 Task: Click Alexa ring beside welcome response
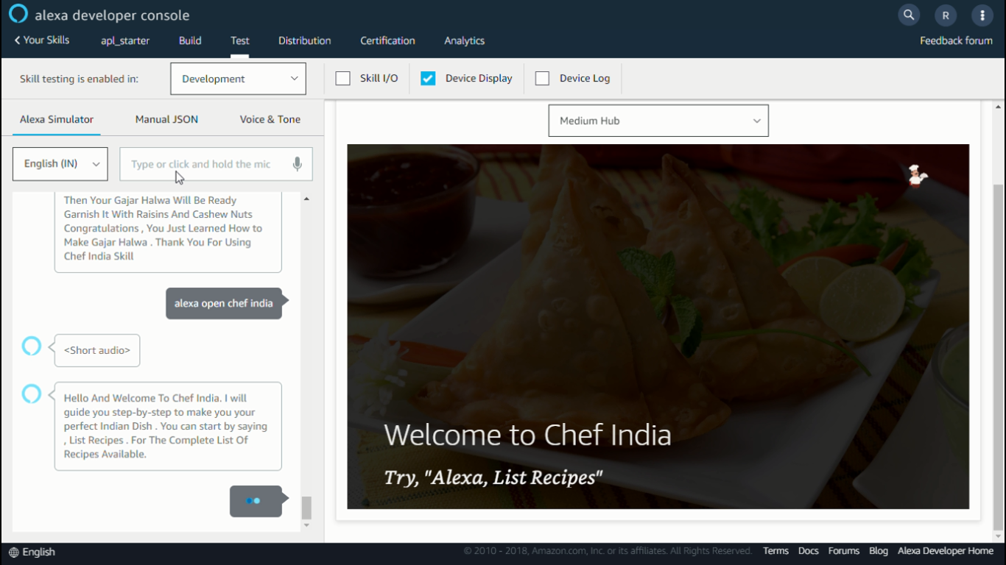[32, 394]
